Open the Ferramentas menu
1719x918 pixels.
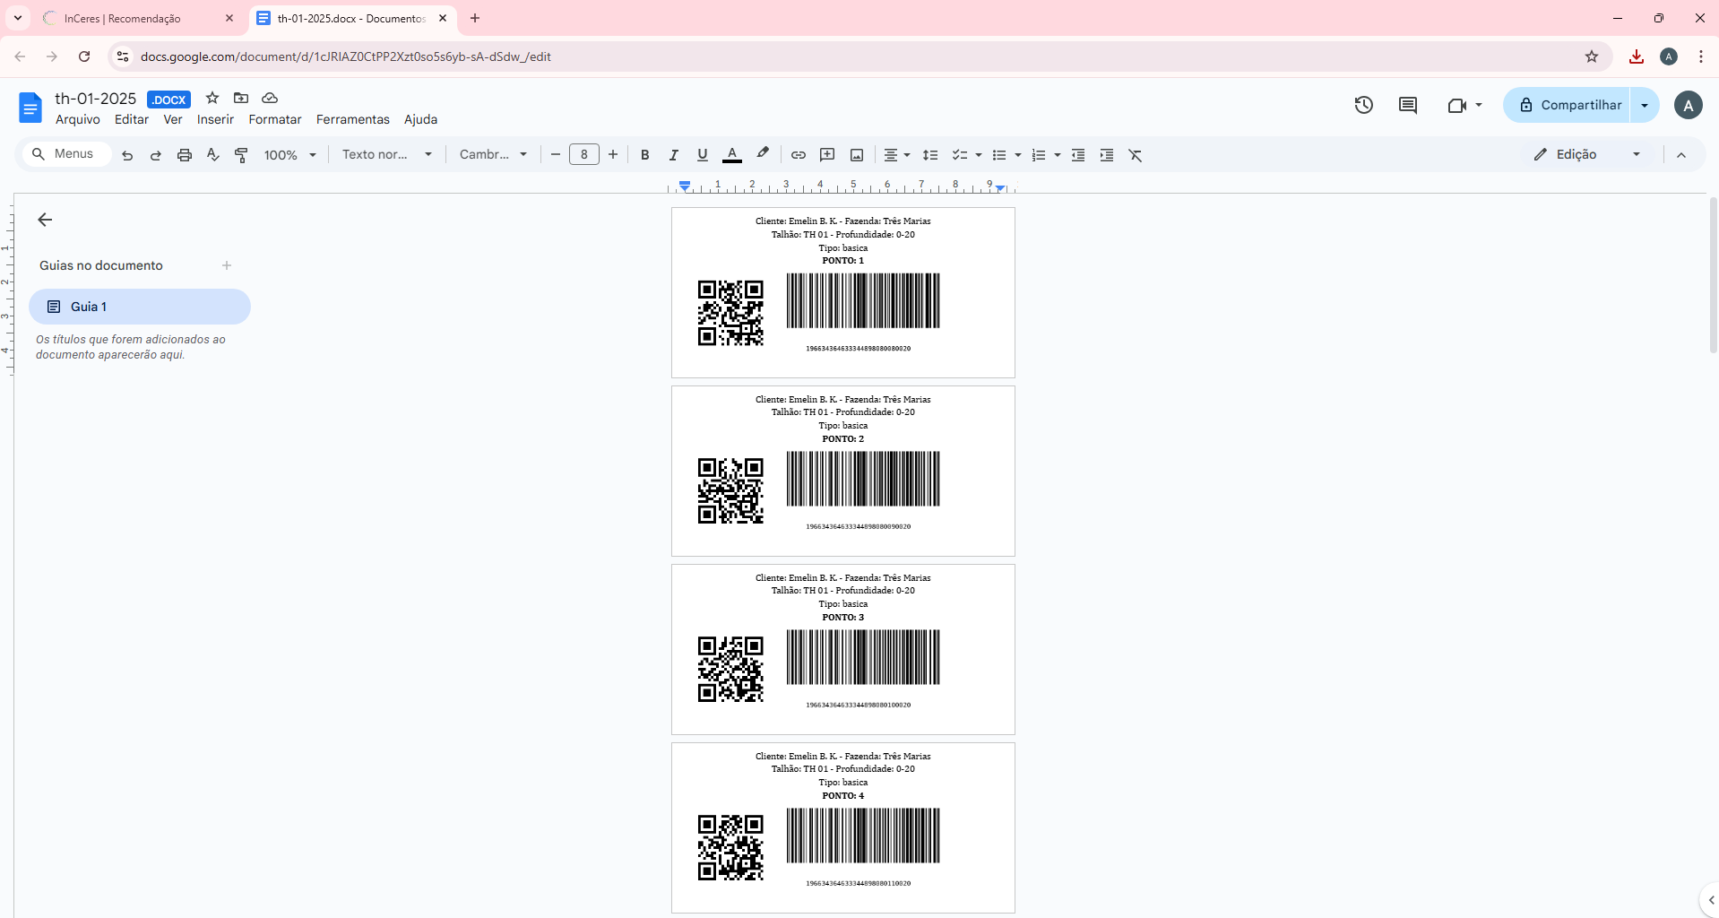(x=353, y=119)
